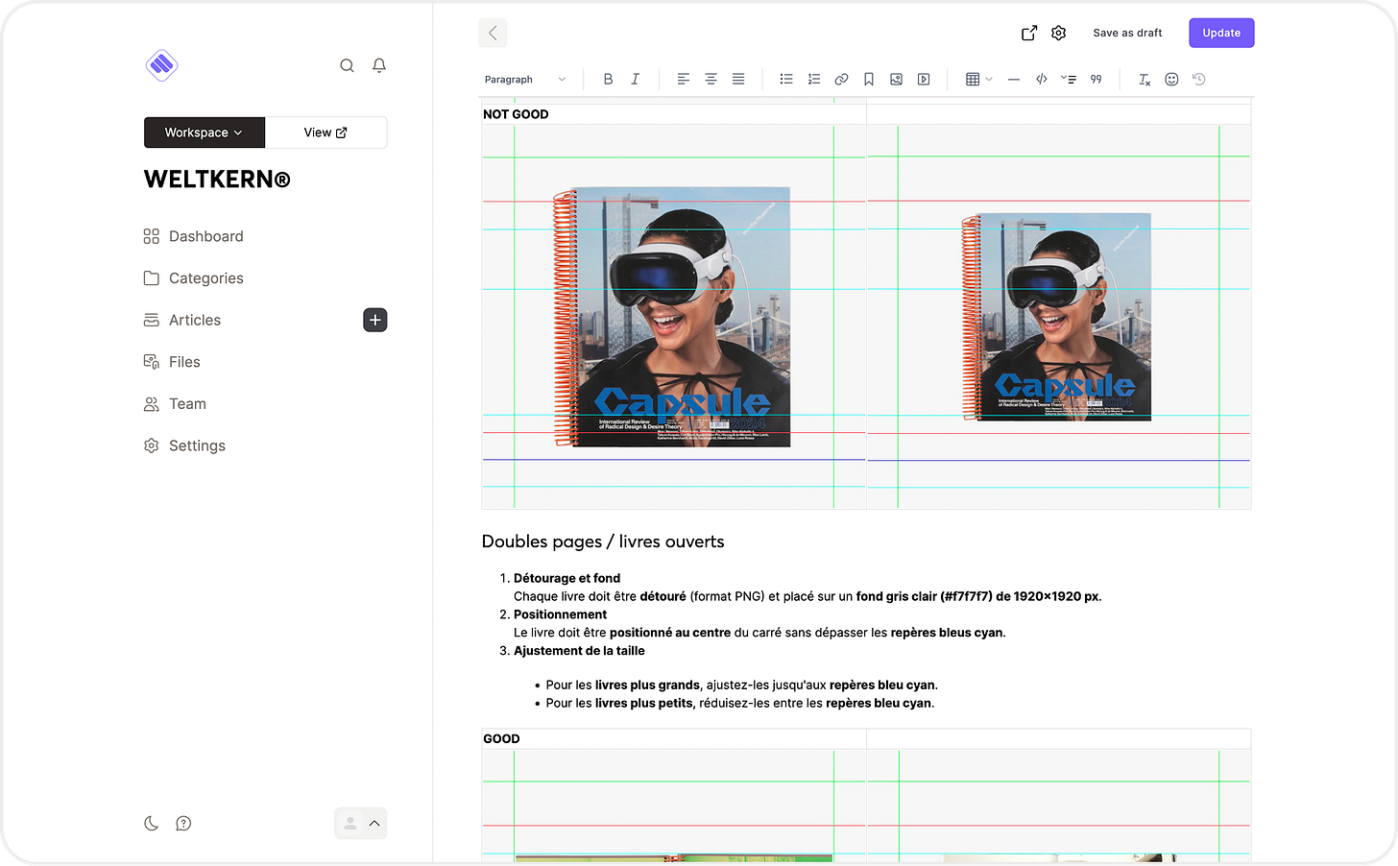Viewport: 1398px width, 866px height.
Task: Go back with the left chevron button
Action: [x=493, y=33]
